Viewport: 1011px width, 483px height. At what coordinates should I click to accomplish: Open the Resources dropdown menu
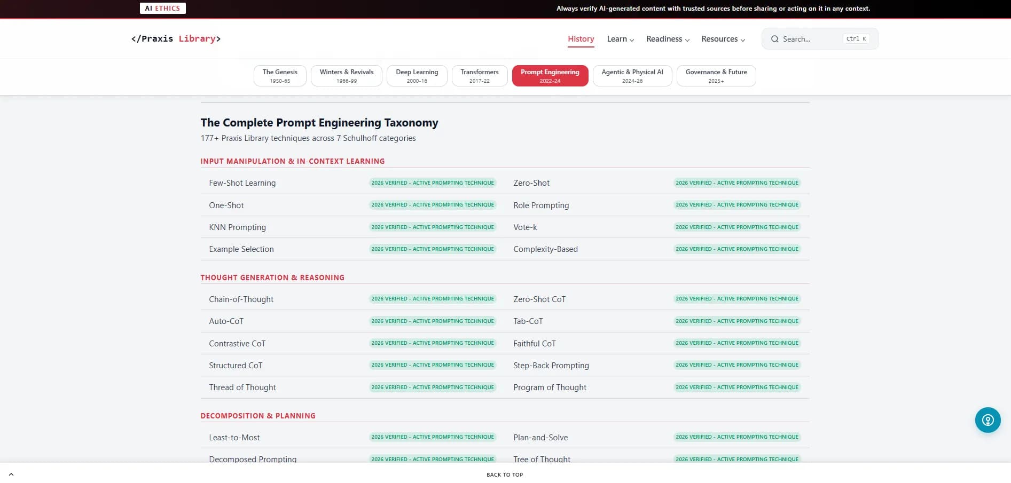tap(723, 39)
